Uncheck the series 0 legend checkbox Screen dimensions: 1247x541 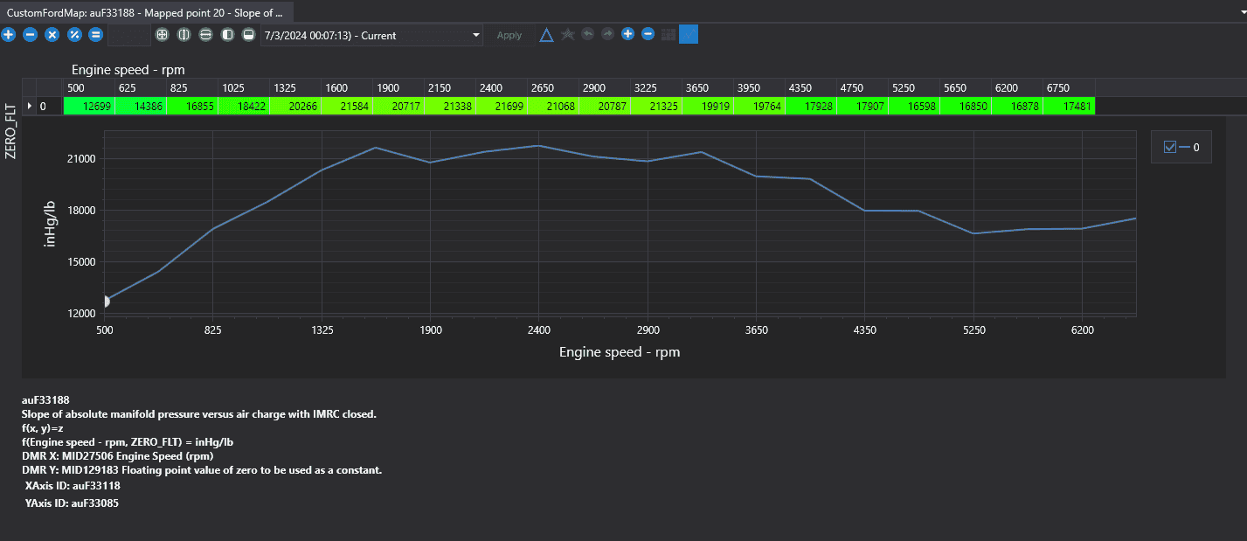coord(1171,148)
